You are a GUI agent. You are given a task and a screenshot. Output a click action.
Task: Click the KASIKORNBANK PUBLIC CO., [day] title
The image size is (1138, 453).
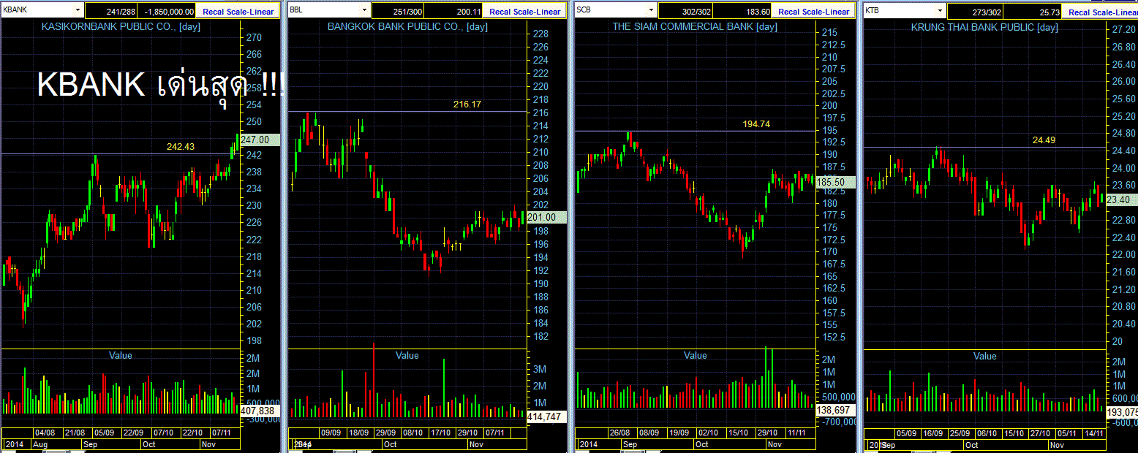121,27
